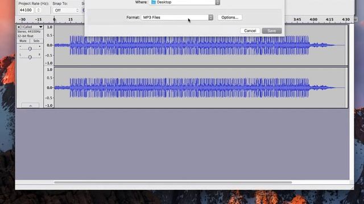Click the Save button in dialog
The width and height of the screenshot is (364, 204).
272,31
